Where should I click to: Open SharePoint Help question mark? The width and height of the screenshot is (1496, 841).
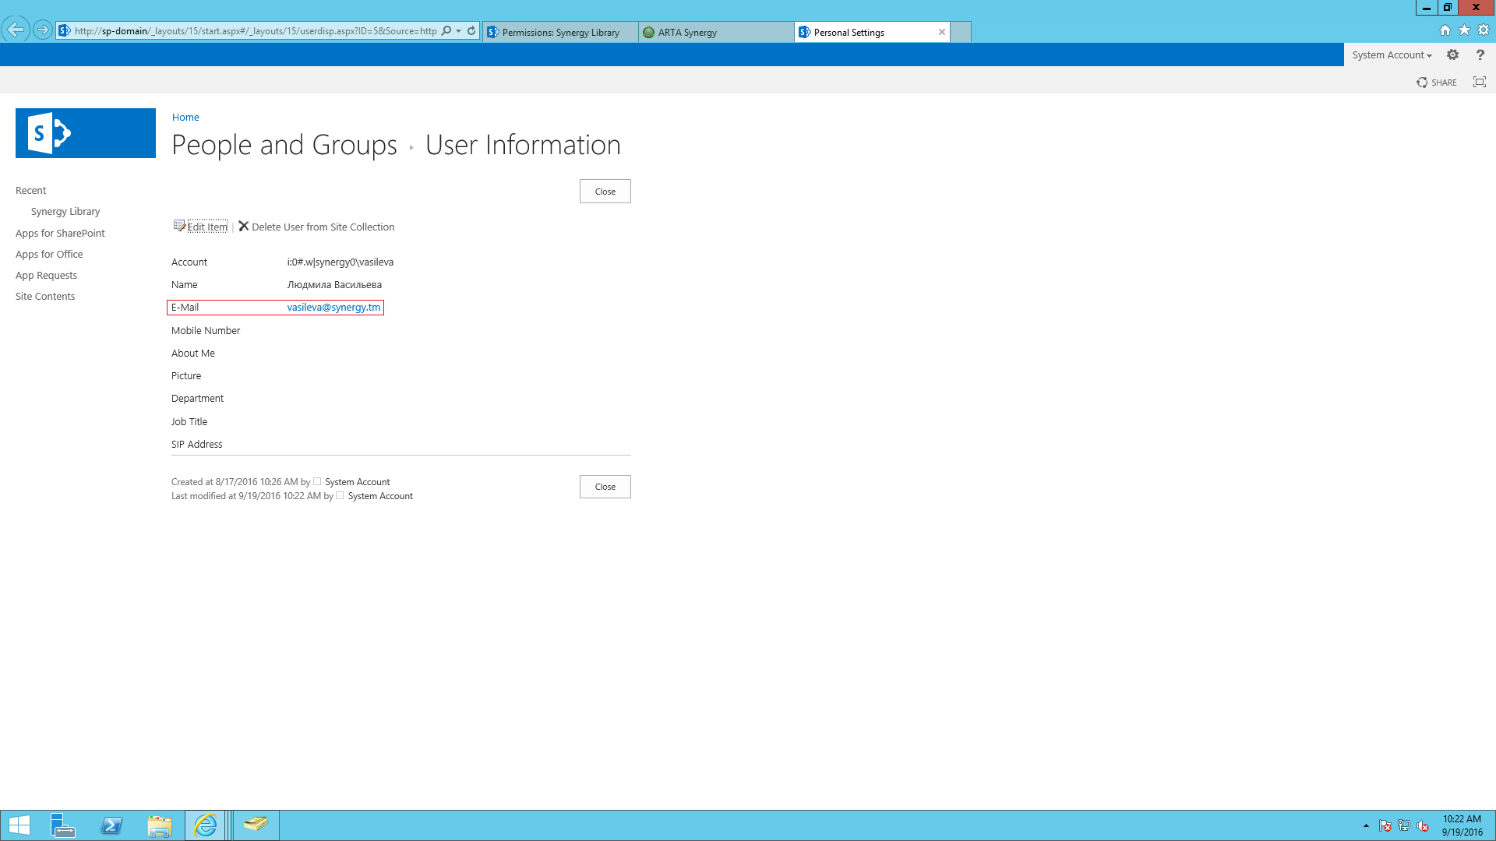(1480, 55)
